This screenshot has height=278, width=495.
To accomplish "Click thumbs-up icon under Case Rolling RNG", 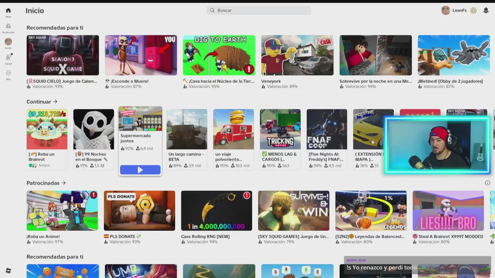I will (183, 242).
